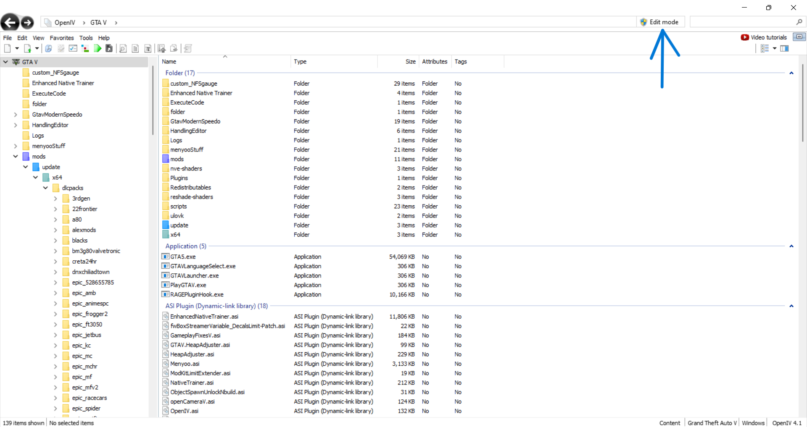Open the Edit menu
Image resolution: width=807 pixels, height=427 pixels.
point(22,38)
